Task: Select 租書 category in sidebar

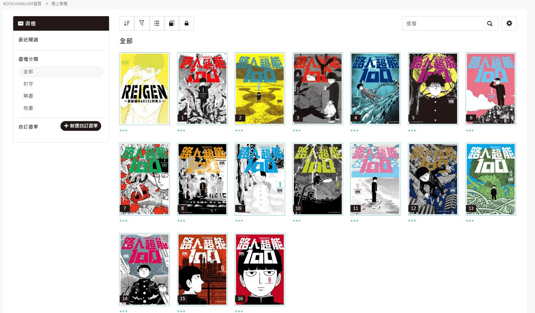Action: pos(28,108)
